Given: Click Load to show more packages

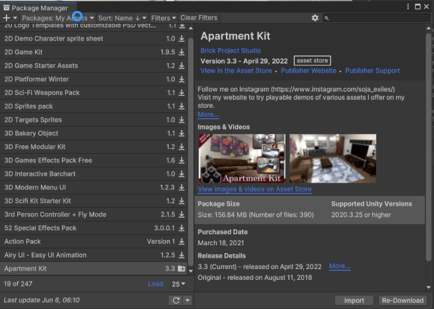Looking at the screenshot, I should (x=156, y=284).
